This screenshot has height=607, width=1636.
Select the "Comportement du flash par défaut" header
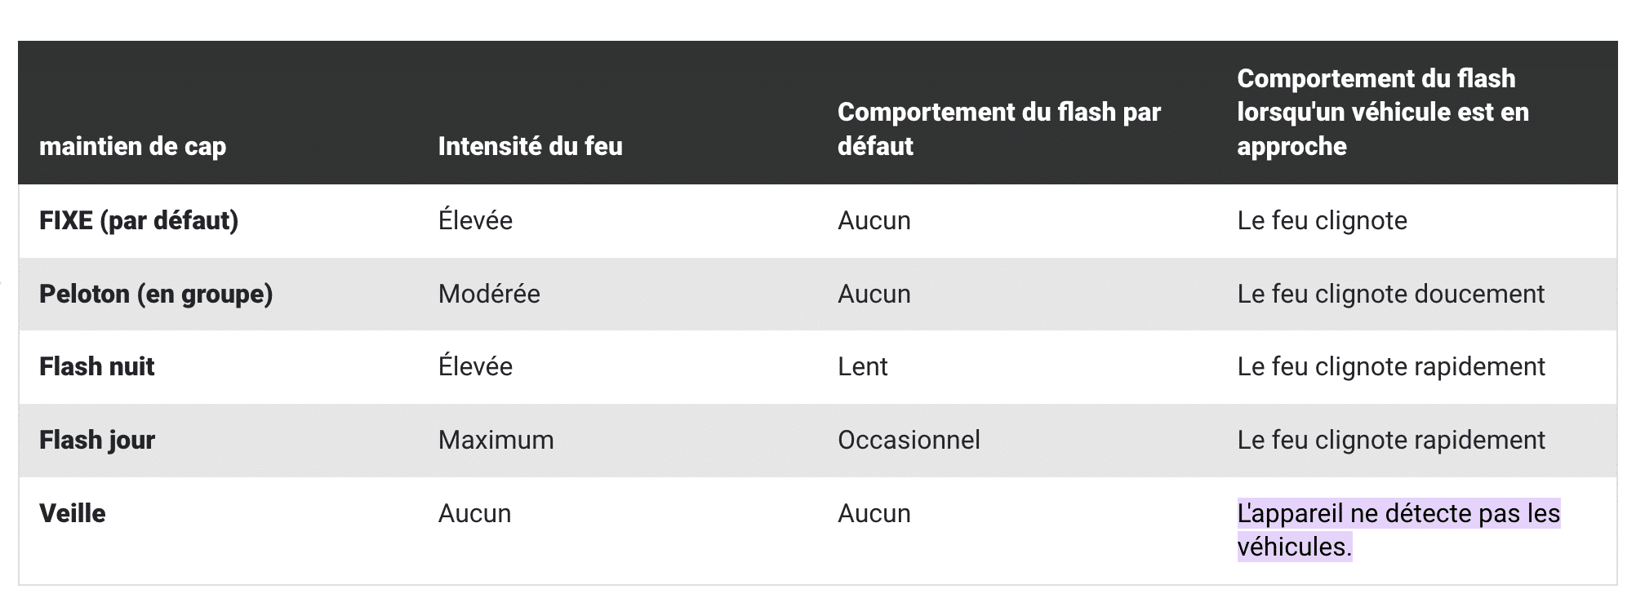998,129
